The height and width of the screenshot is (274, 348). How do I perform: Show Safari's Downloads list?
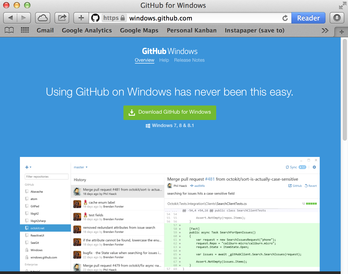pos(337,18)
